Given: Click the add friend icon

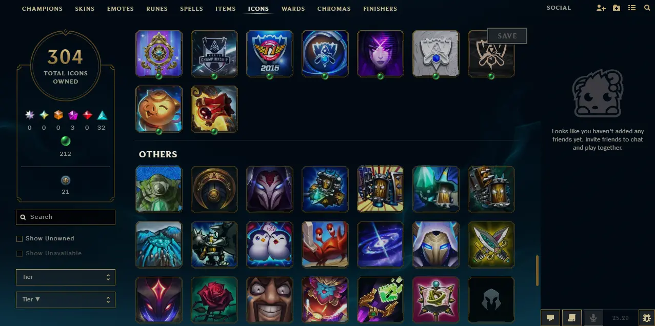Looking at the screenshot, I should (x=601, y=8).
